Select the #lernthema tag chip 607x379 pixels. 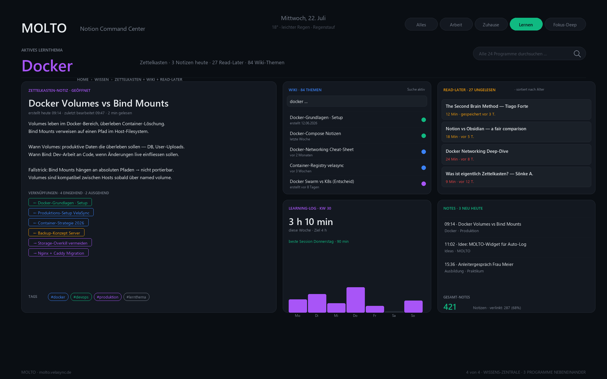click(x=136, y=297)
